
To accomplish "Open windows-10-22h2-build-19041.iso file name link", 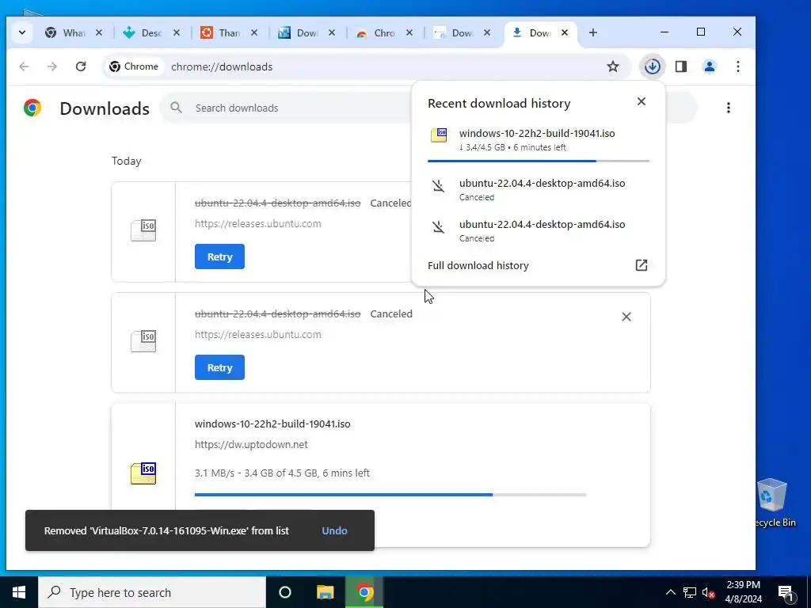I will [272, 424].
